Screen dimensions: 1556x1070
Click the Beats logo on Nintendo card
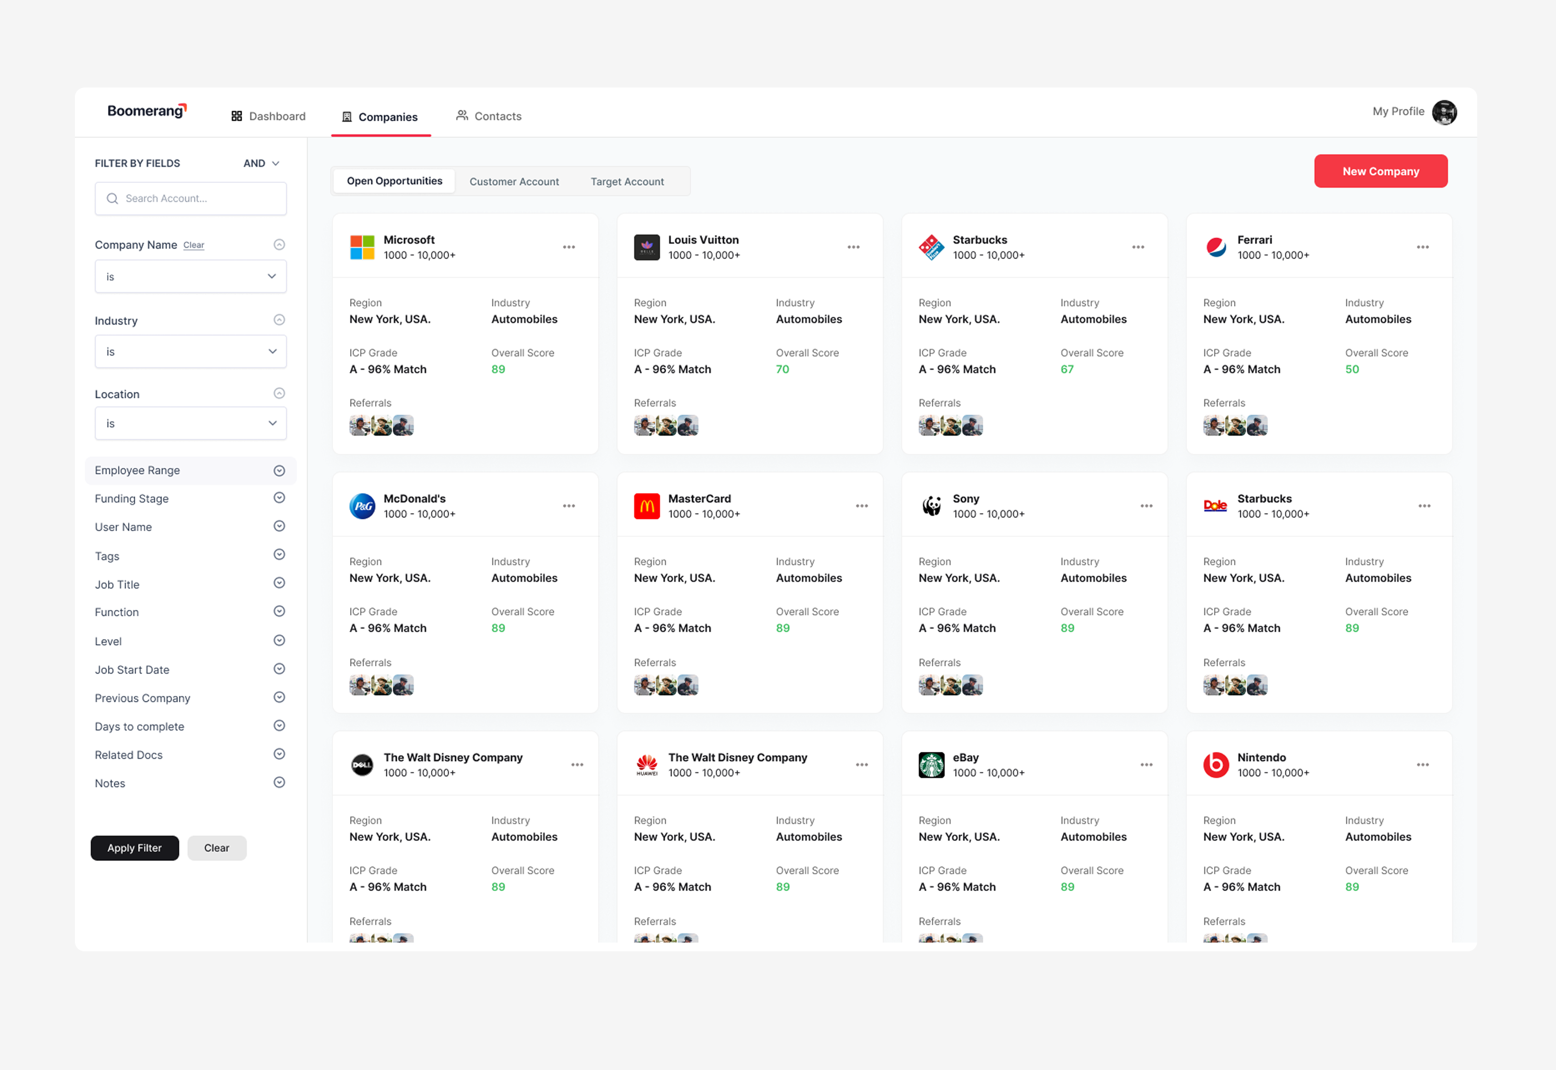1216,765
